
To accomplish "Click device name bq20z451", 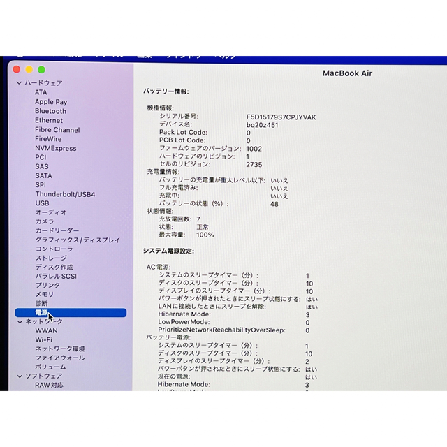I will [x=263, y=125].
